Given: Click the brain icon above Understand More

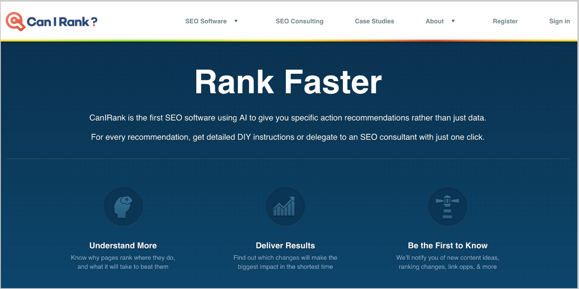Looking at the screenshot, I should [x=123, y=207].
